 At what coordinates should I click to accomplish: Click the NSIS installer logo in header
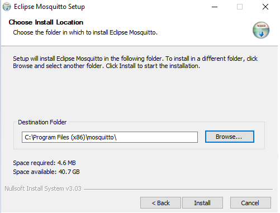click(x=261, y=30)
